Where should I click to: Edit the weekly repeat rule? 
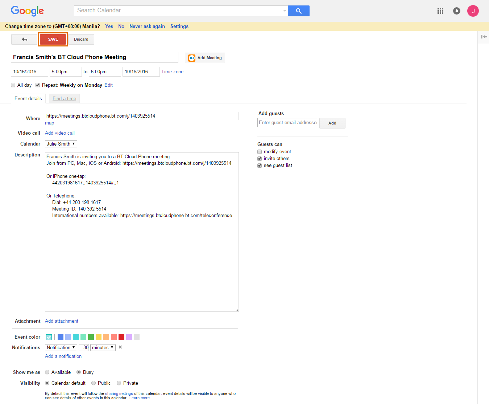(108, 85)
